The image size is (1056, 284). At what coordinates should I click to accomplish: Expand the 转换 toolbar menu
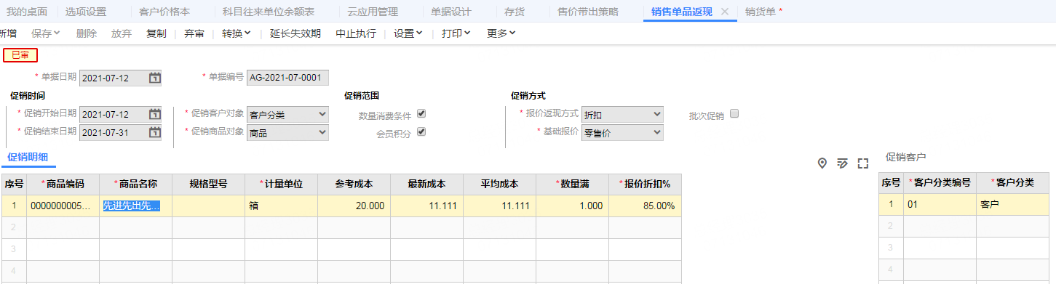coord(237,33)
